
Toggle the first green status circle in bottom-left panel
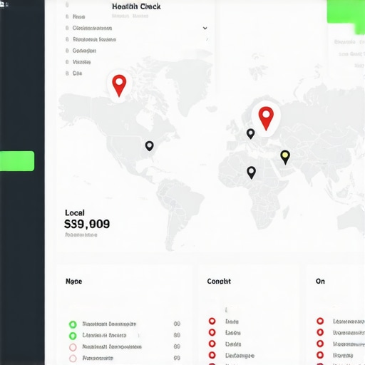(73, 324)
